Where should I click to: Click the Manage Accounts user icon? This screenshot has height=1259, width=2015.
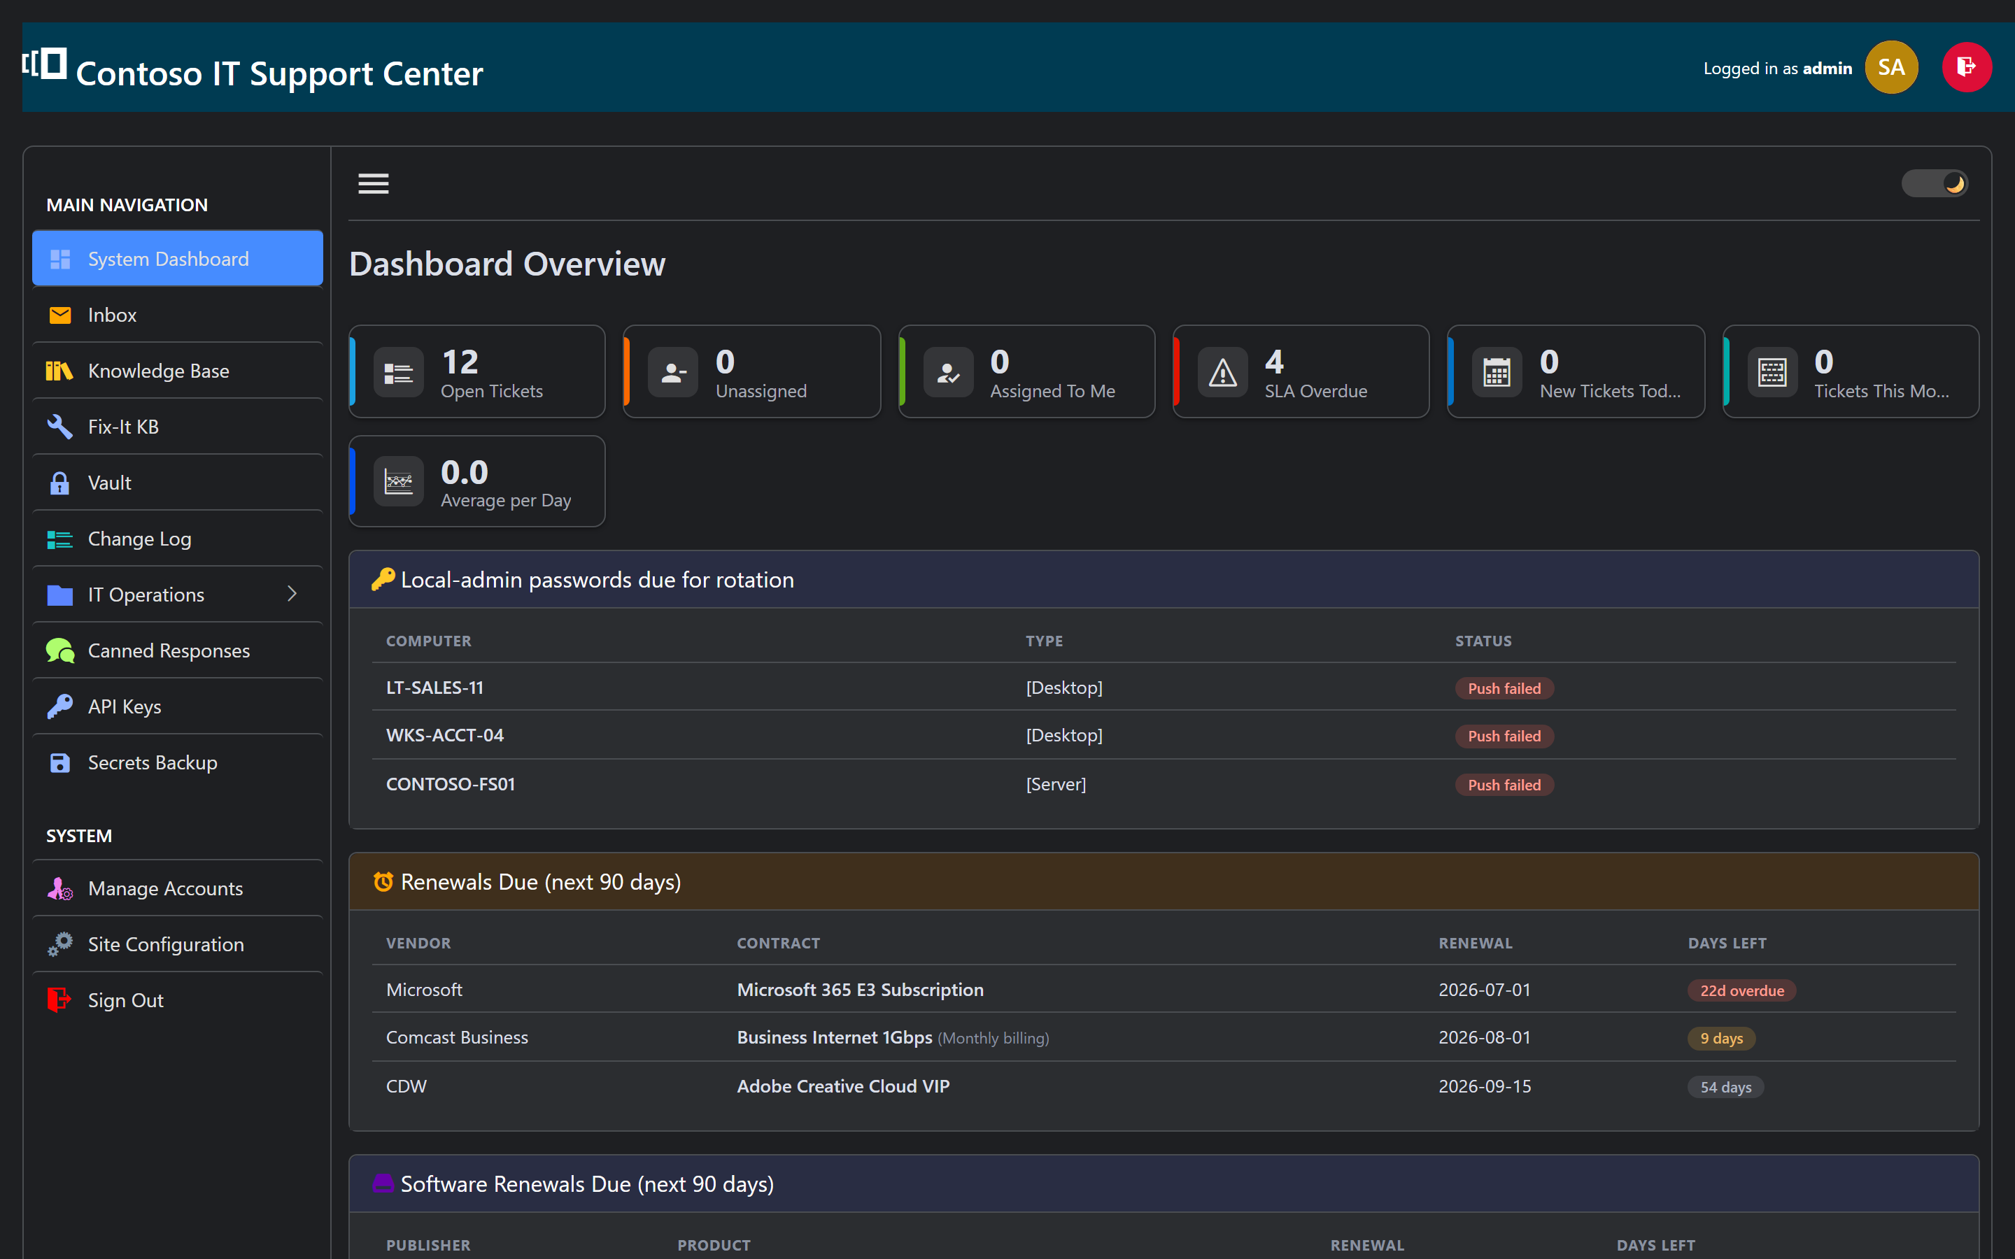[60, 888]
